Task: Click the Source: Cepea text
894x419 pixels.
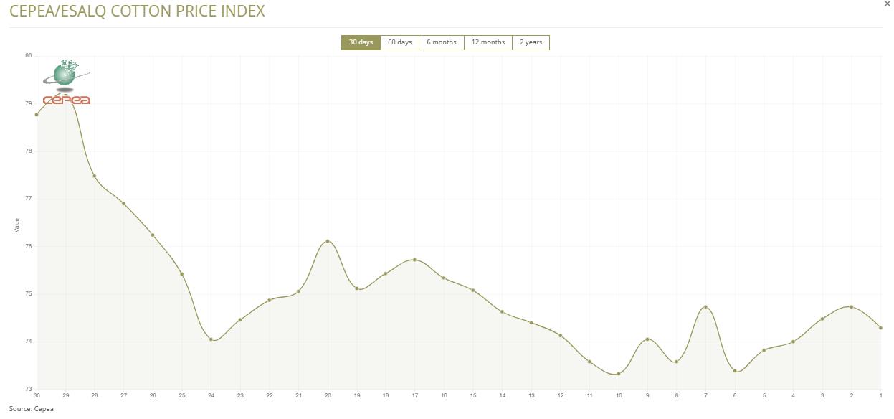Action: point(32,409)
